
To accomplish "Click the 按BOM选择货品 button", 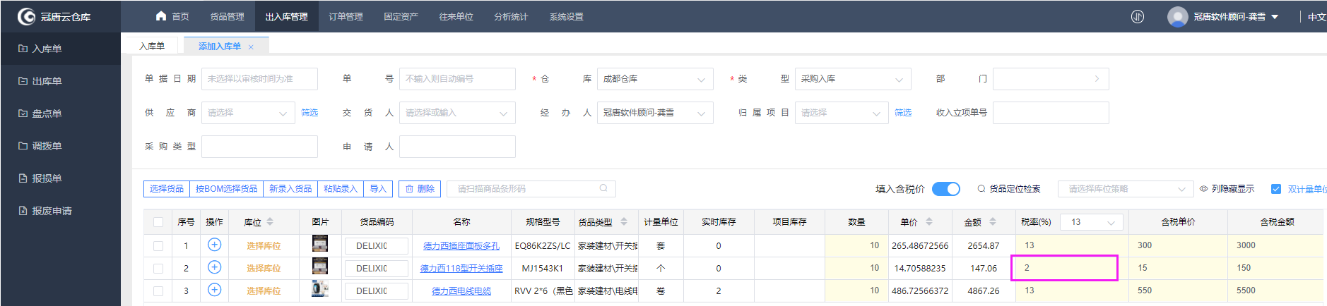I will pos(226,189).
